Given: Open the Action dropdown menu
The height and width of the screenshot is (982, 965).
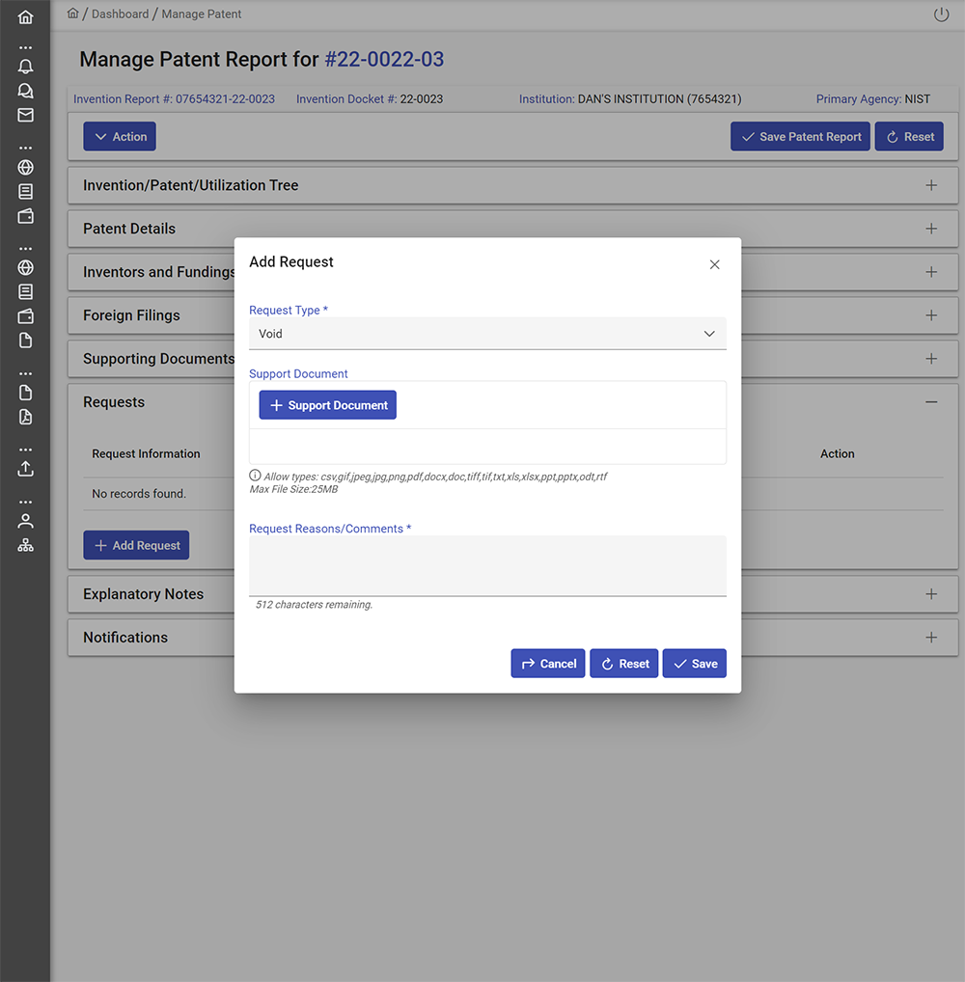Looking at the screenshot, I should pos(120,137).
